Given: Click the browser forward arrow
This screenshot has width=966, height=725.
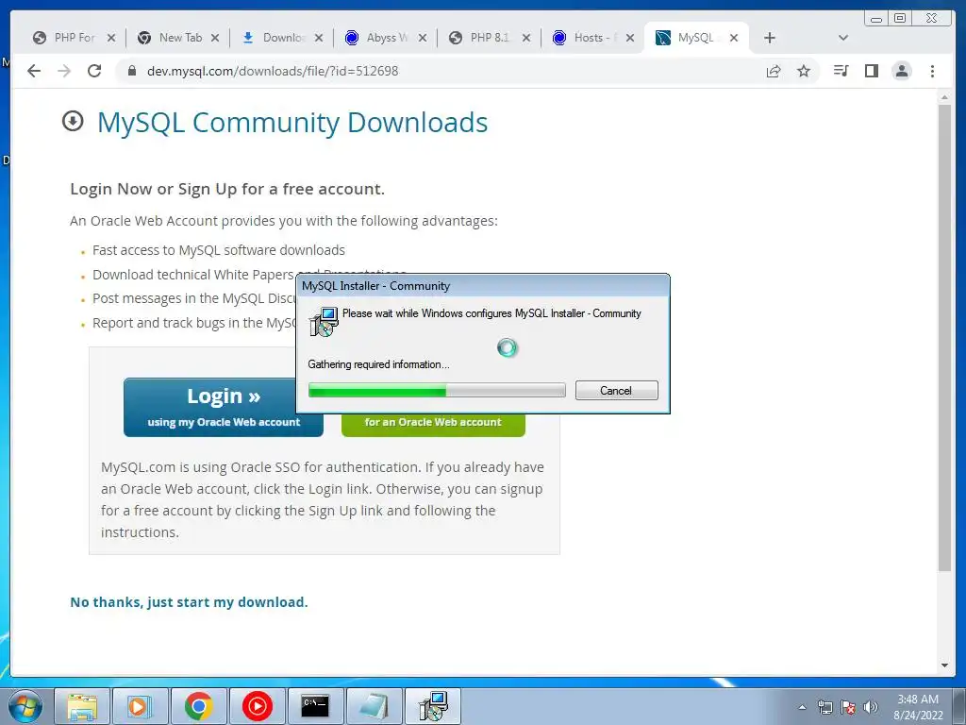Looking at the screenshot, I should [x=64, y=71].
